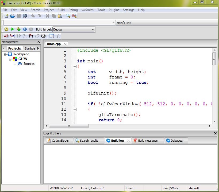Click the Build and run icon
This screenshot has width=219, height=192.
click(18, 29)
